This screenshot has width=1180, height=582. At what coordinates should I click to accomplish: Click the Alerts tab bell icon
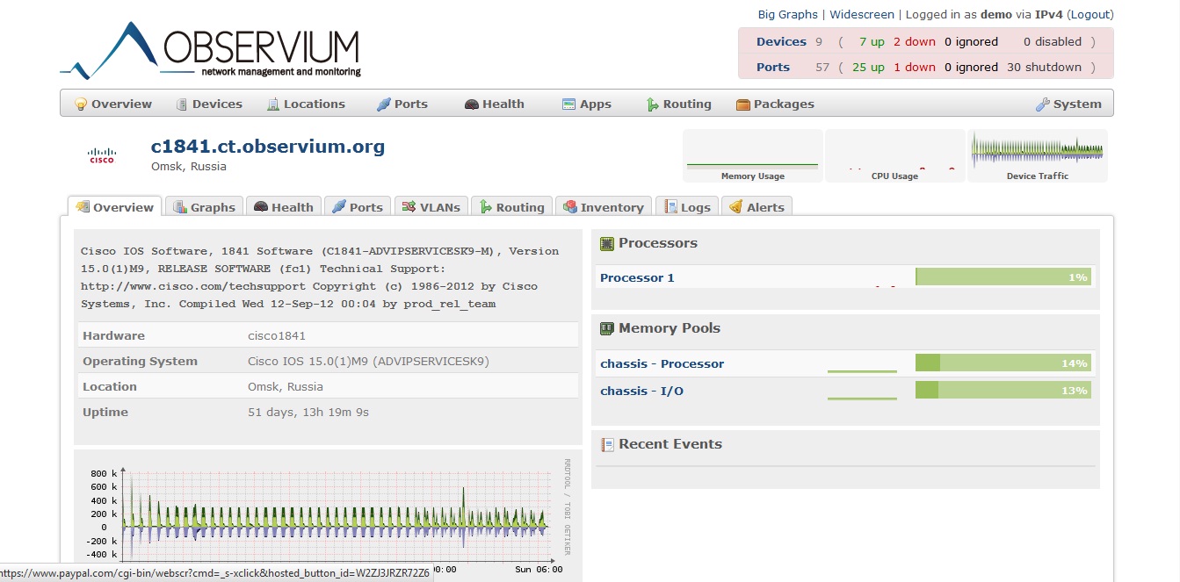pyautogui.click(x=736, y=207)
